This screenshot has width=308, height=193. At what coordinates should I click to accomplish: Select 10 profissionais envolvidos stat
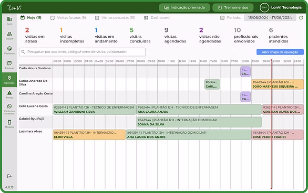(x=246, y=35)
